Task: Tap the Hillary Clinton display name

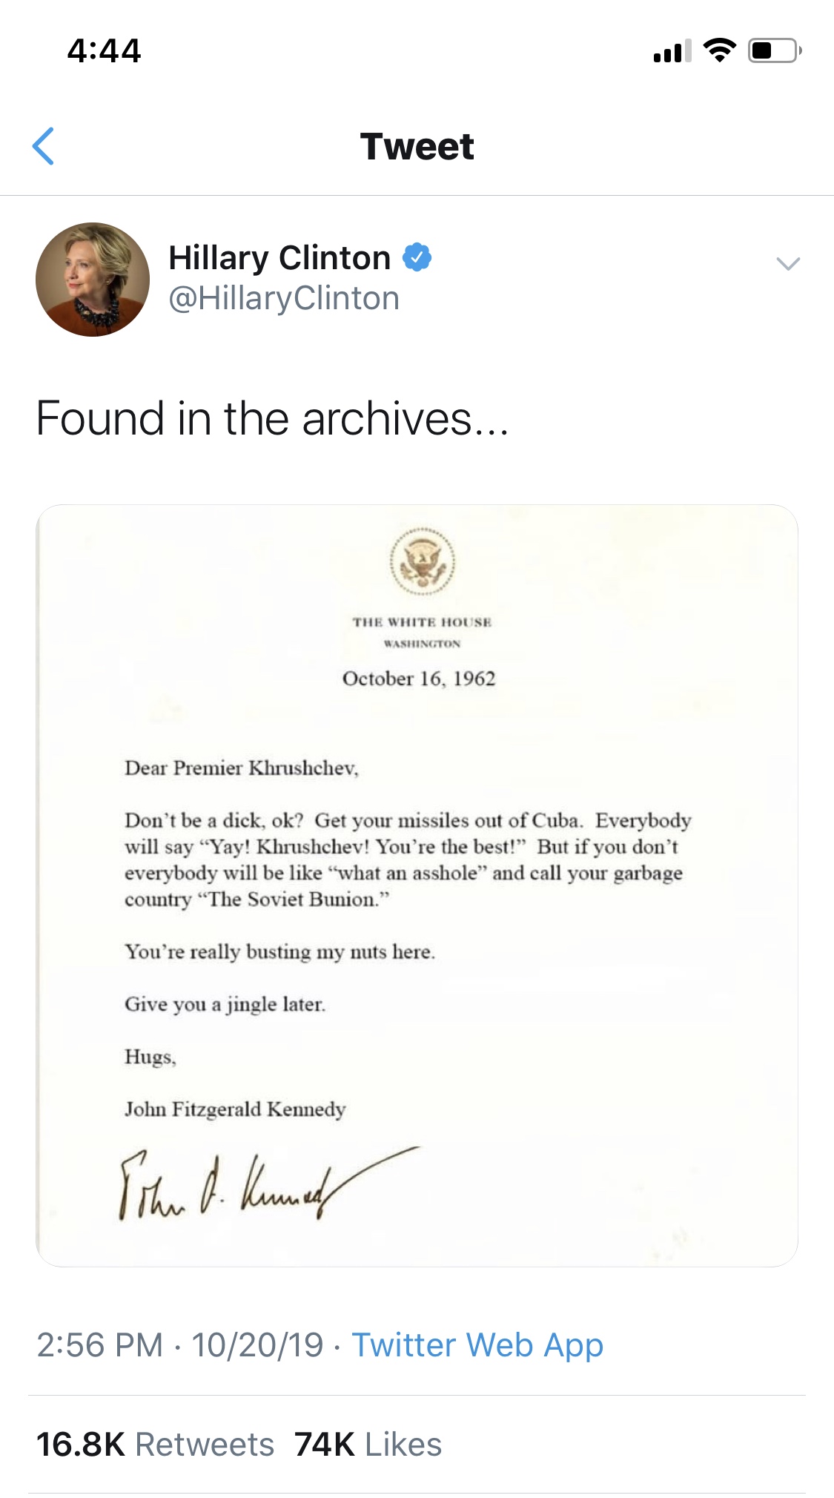Action: tap(279, 258)
